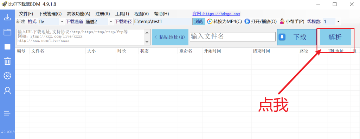Screen dimensions: 360x139
Task: Click the URL address input box
Action: point(81,37)
